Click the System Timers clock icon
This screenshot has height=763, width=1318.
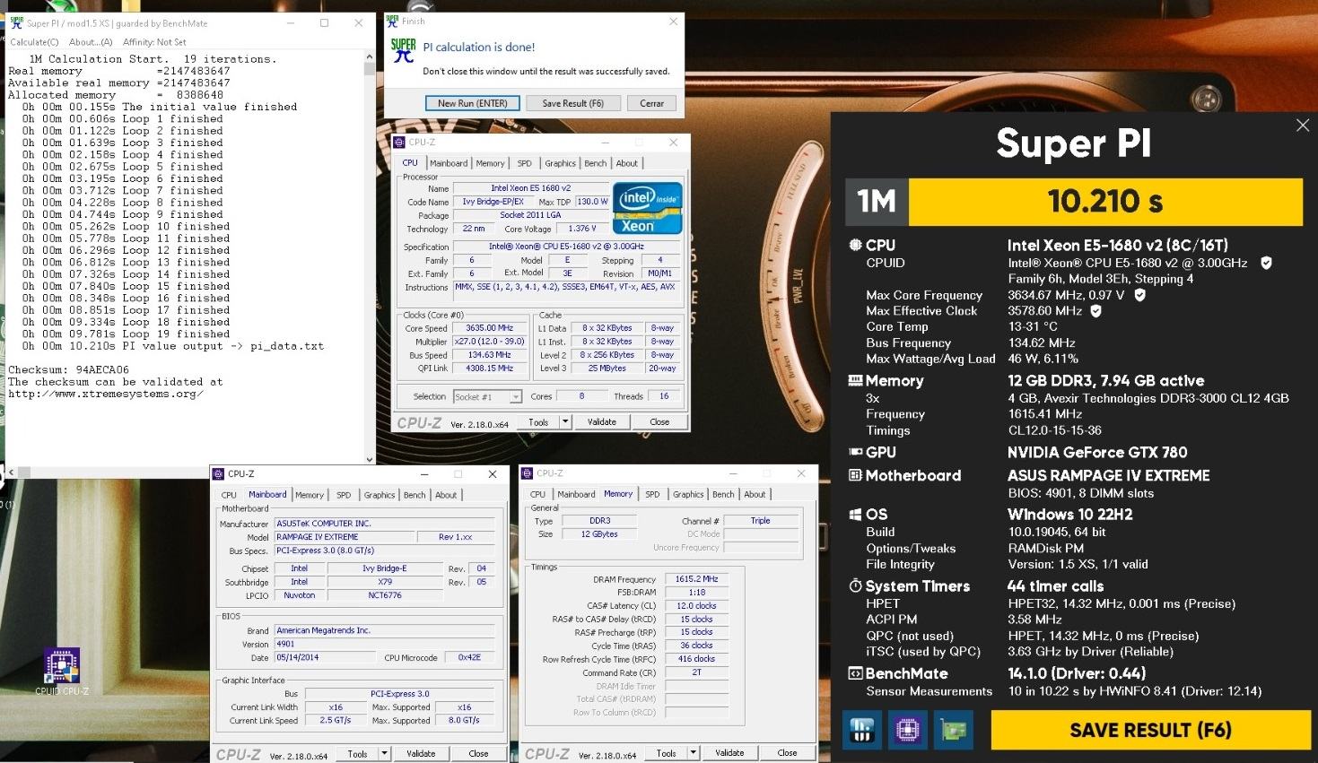click(x=855, y=585)
